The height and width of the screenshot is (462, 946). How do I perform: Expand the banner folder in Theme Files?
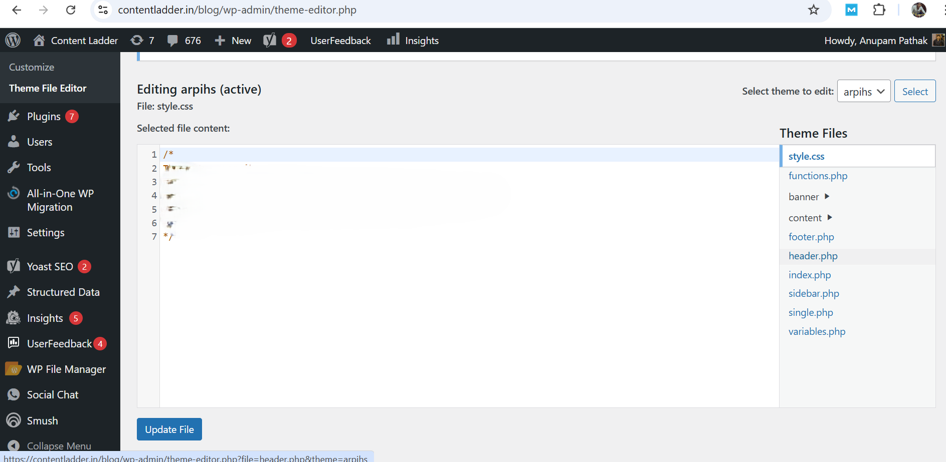827,196
